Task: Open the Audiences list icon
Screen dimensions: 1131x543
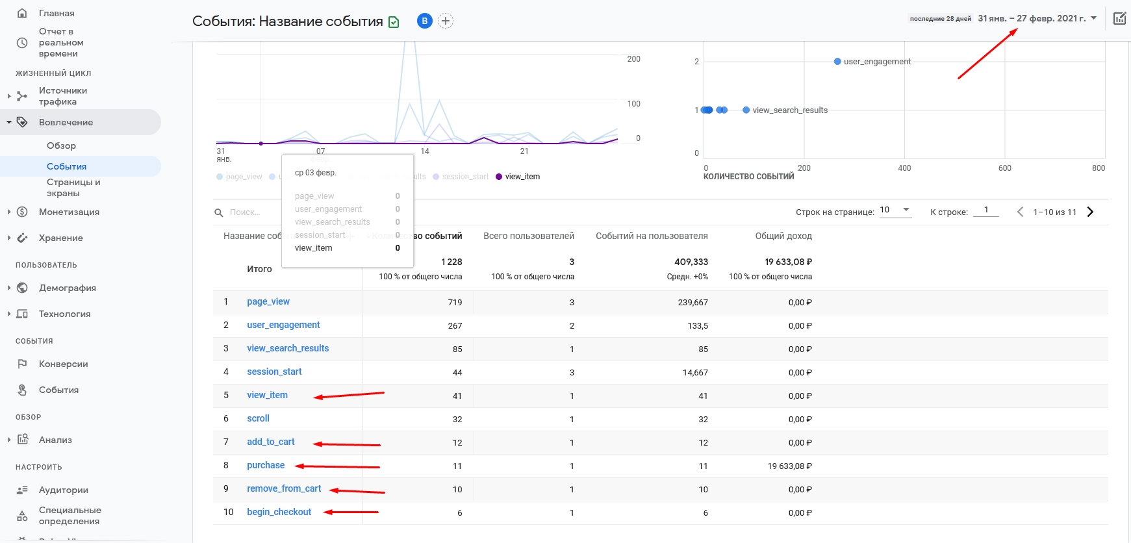Action: [x=22, y=490]
